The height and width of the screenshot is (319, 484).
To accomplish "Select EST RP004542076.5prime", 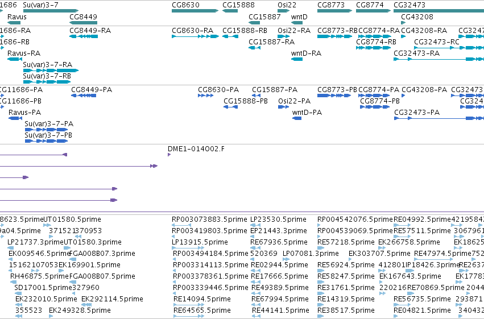I will (319, 225).
